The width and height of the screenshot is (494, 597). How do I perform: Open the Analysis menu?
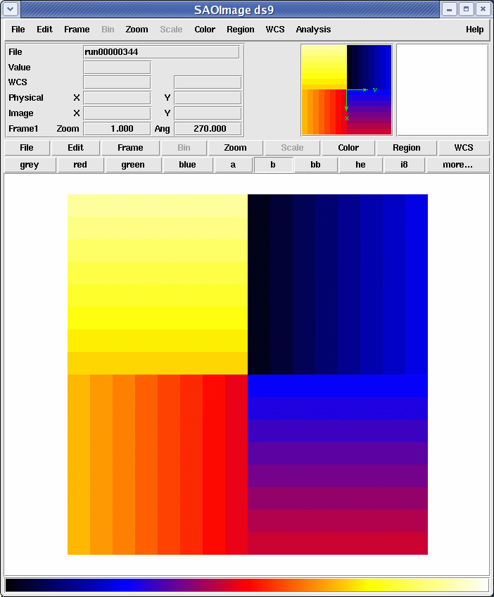(x=313, y=30)
